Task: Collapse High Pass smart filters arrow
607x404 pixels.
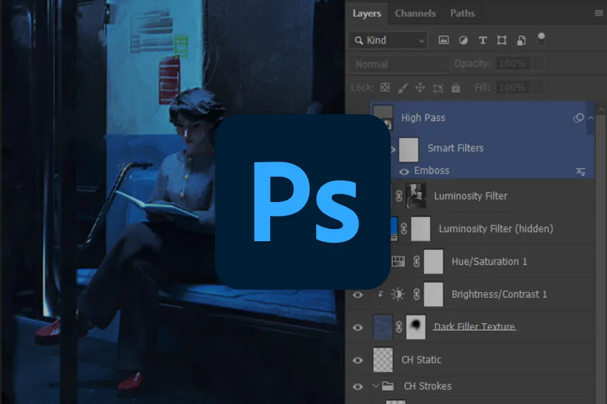Action: (x=591, y=118)
